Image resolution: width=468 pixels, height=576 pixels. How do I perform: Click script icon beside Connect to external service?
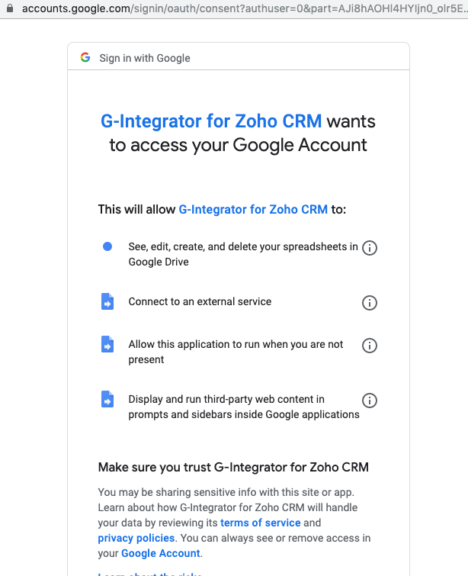click(107, 301)
